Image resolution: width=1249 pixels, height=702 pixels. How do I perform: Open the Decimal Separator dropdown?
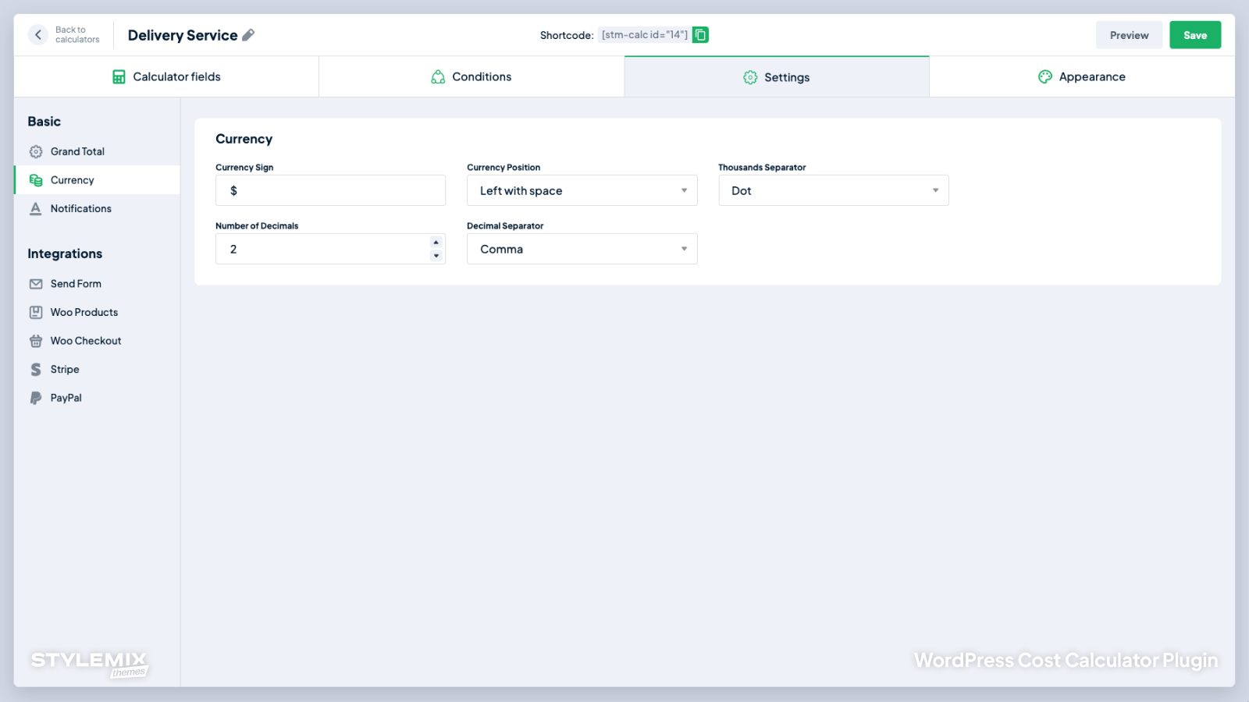pos(582,249)
